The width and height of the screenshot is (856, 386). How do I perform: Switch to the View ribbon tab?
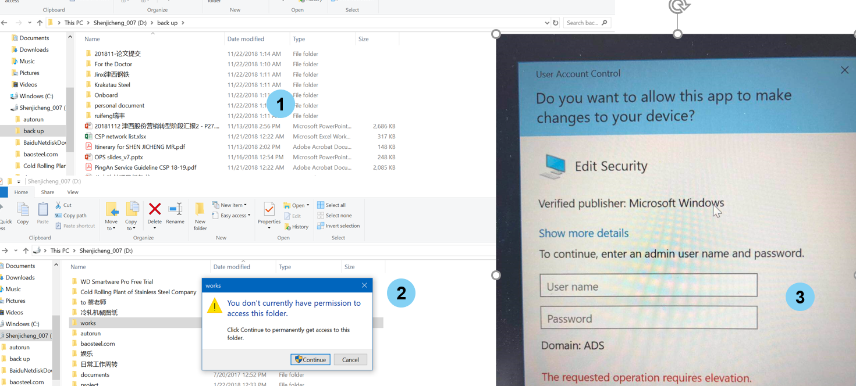pyautogui.click(x=73, y=192)
